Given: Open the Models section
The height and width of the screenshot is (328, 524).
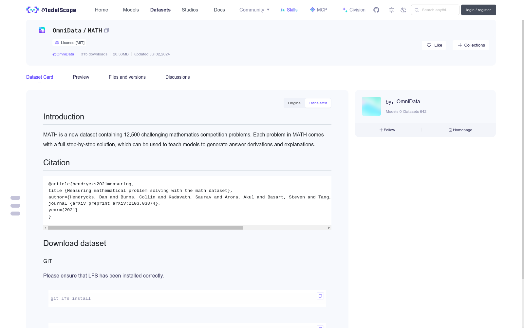Looking at the screenshot, I should 131,10.
